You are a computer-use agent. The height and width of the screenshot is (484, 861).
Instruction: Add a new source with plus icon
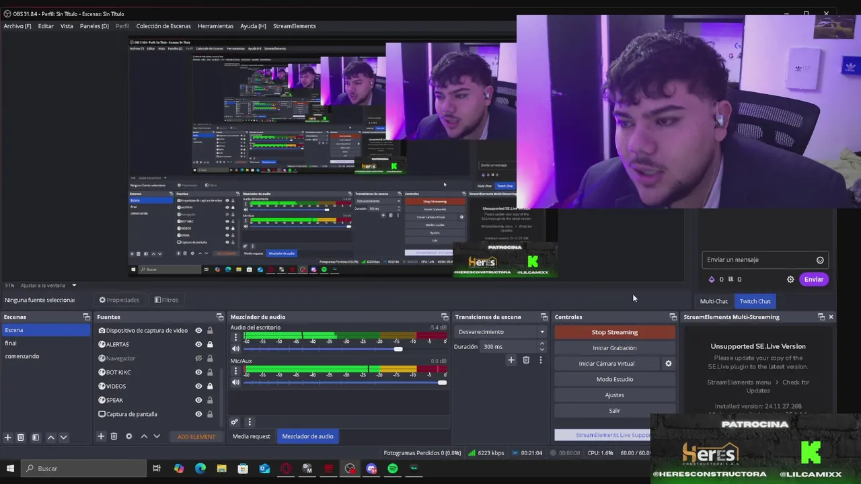[x=101, y=436]
